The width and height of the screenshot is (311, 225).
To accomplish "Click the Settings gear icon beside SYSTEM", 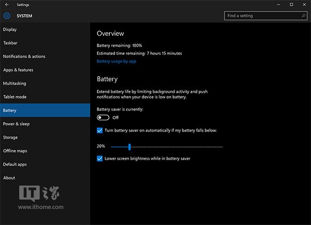I will (7, 16).
